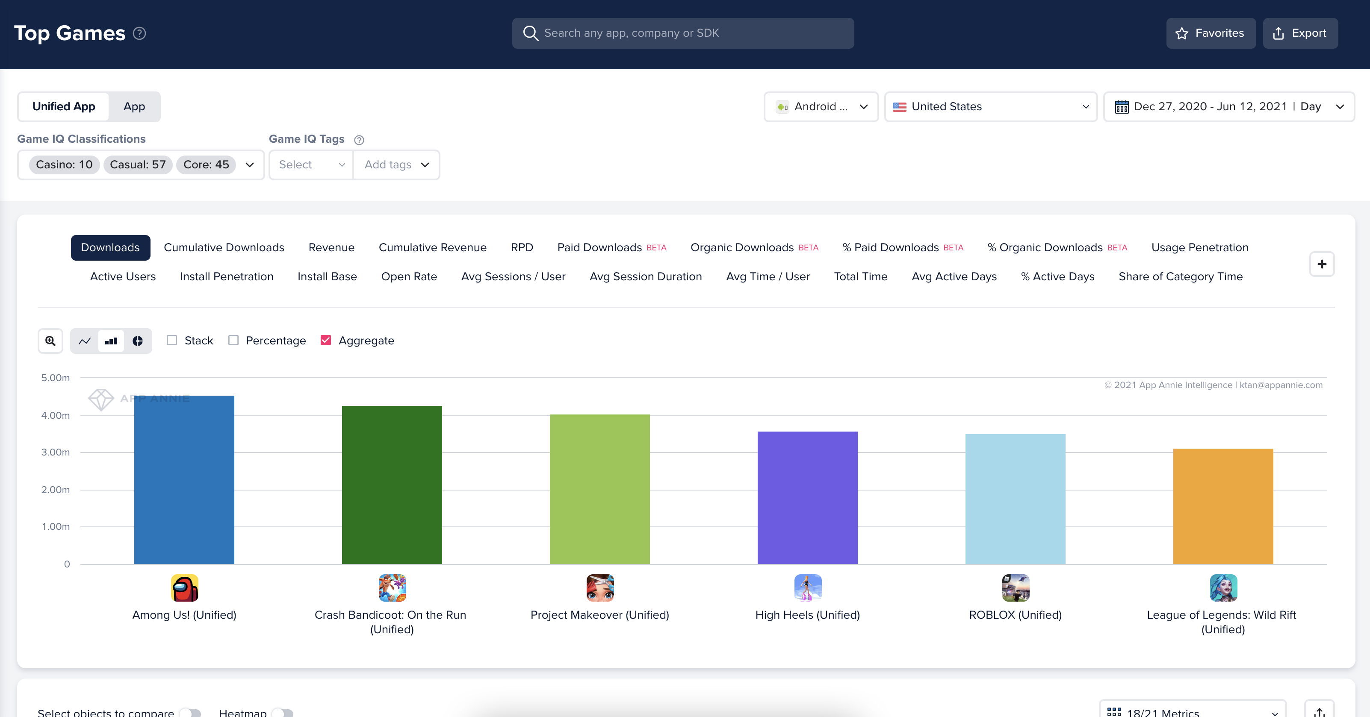Click the zoom magnifier chart icon

tap(50, 341)
